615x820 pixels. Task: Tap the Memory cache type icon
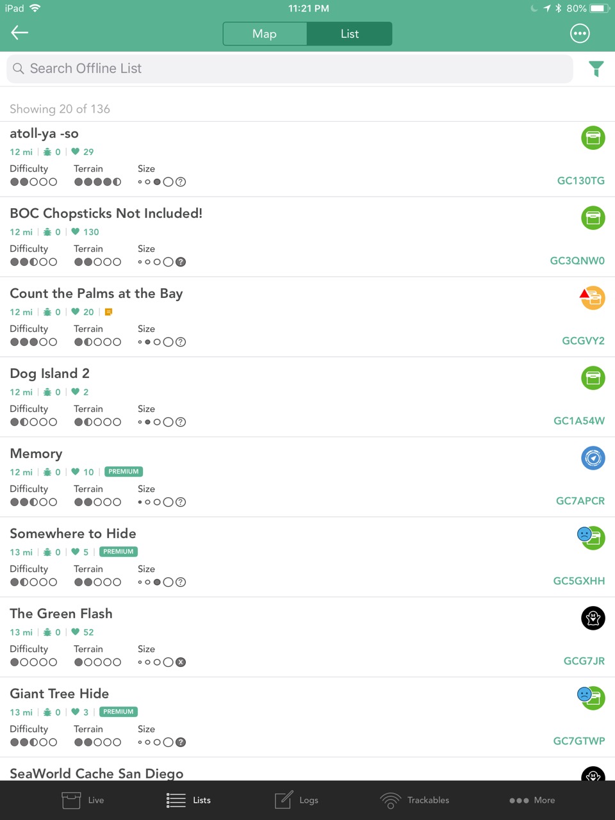(x=593, y=458)
